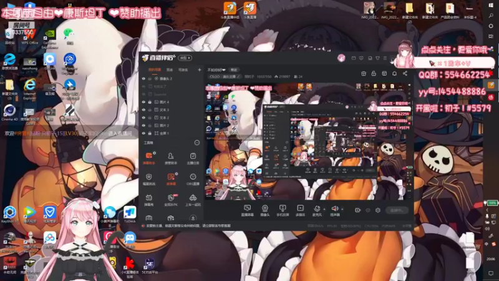
Task: Add a 多媒体 media source
Action: click(x=300, y=210)
